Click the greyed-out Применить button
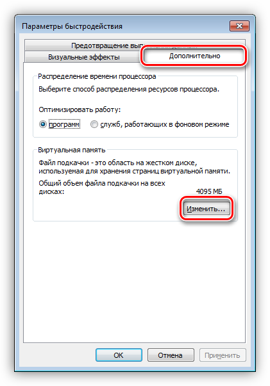Viewport: 270px width, 386px height. pos(223,355)
